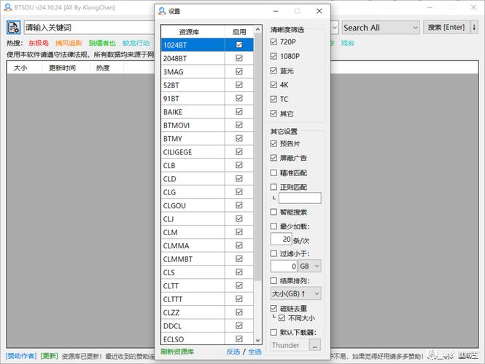Viewport: 485px width, 364px height.
Task: Enable the 正则匹配 option
Action: click(x=273, y=187)
